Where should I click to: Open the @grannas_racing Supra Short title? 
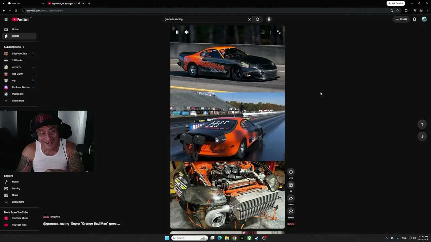click(x=81, y=224)
